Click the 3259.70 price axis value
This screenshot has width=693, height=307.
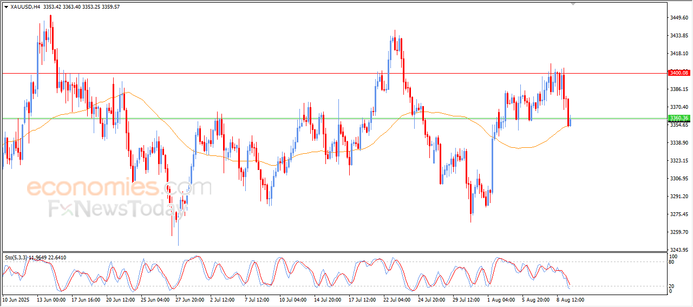coord(678,232)
